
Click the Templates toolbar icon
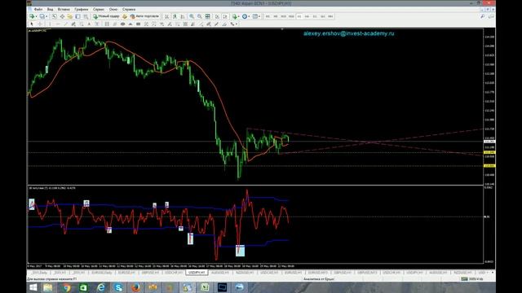(x=254, y=16)
